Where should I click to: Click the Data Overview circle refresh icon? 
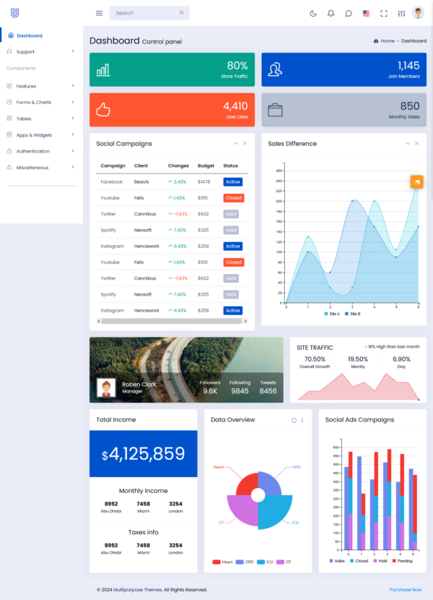pyautogui.click(x=294, y=420)
